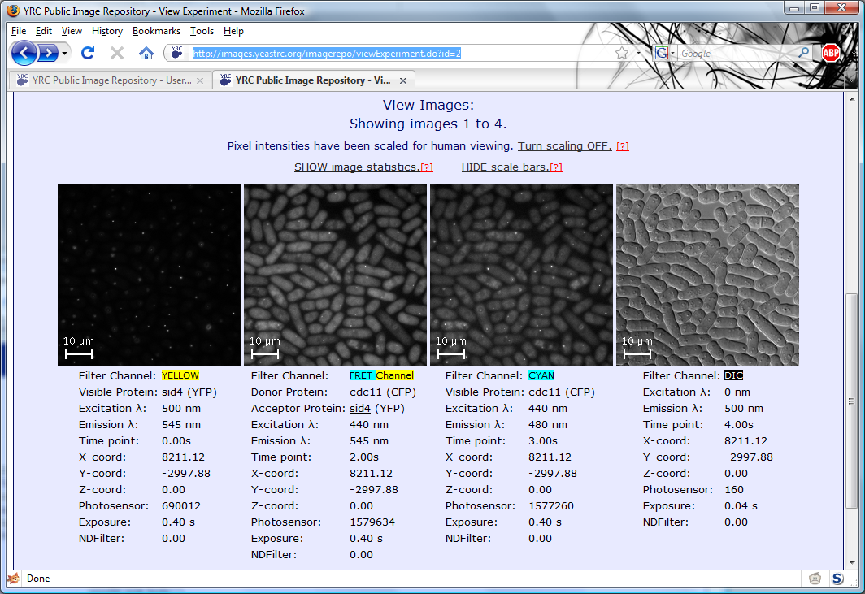Click the Greasemonkey monkey icon in status bar

point(815,579)
